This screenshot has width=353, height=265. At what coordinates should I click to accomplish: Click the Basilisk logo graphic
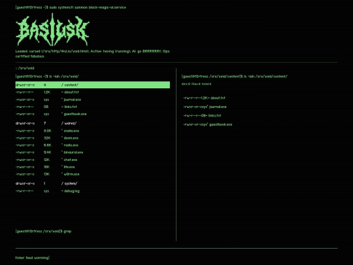click(x=52, y=29)
